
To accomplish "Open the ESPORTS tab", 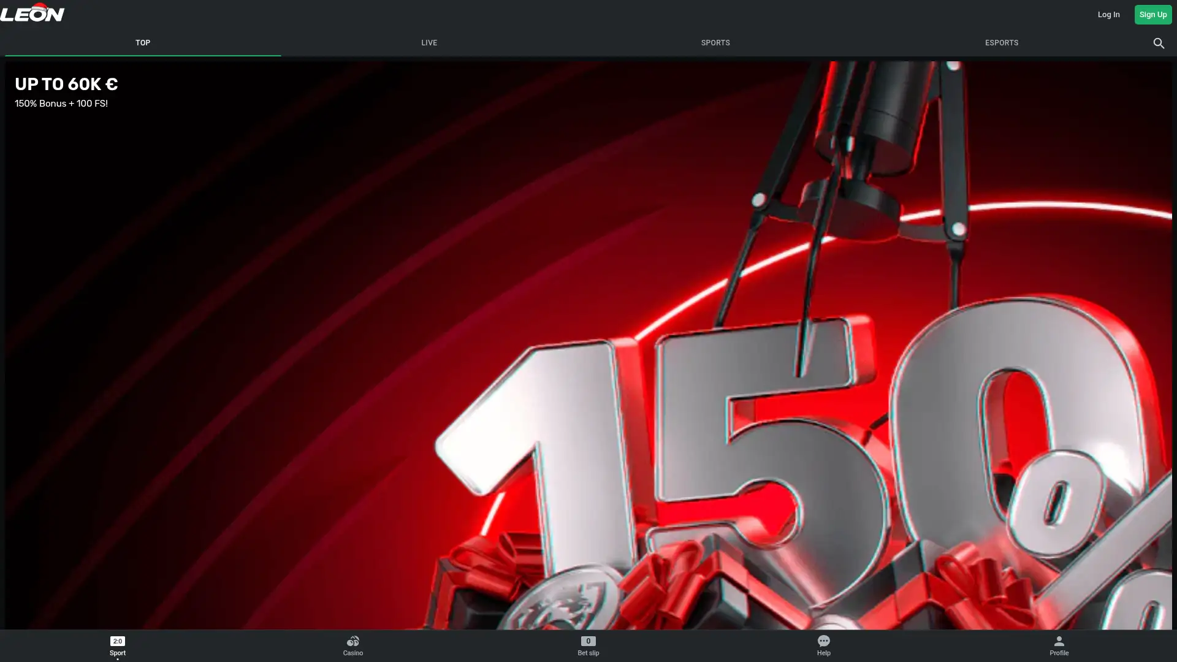I will [1002, 43].
